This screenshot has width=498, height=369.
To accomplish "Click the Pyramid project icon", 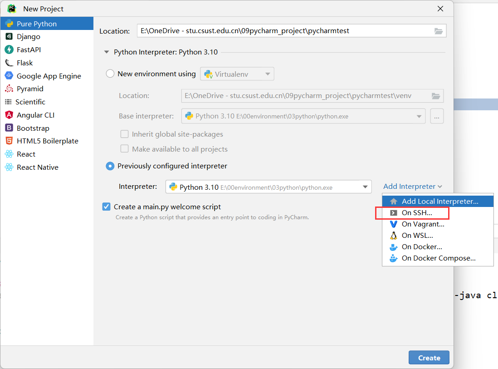I will 9,89.
